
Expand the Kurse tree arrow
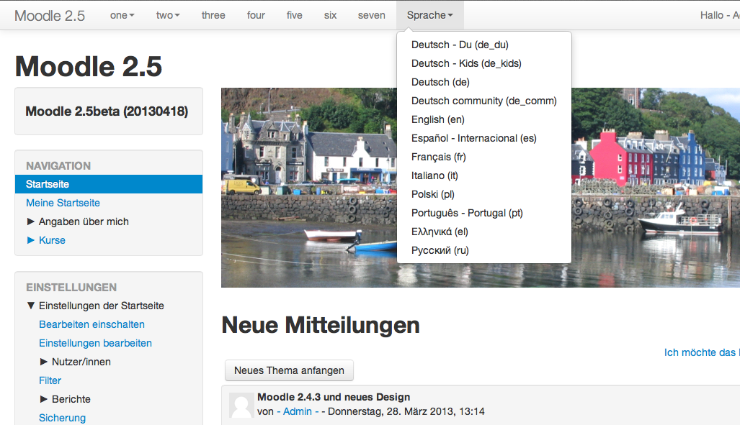pos(31,240)
